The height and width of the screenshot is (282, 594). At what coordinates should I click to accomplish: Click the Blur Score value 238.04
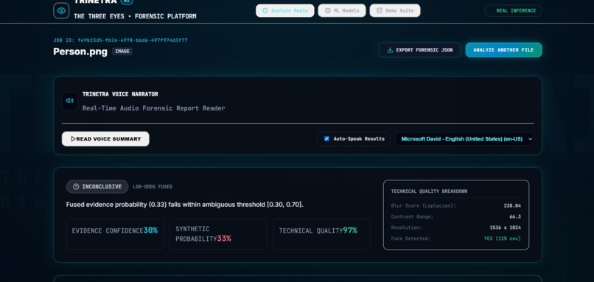(x=512, y=206)
